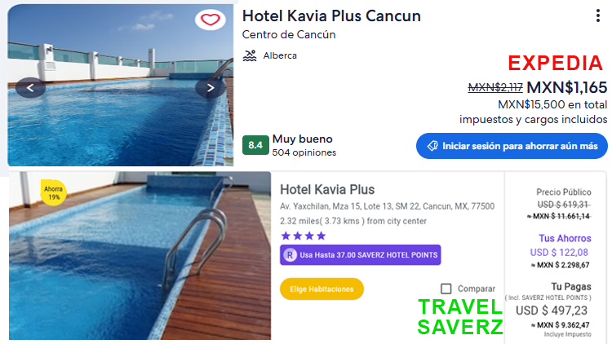Check the Comparar checkbox
612x344 pixels.
pos(446,289)
